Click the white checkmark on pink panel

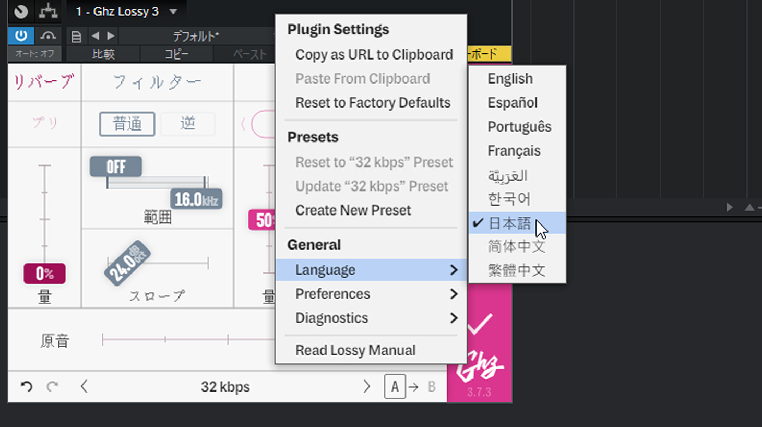(480, 324)
